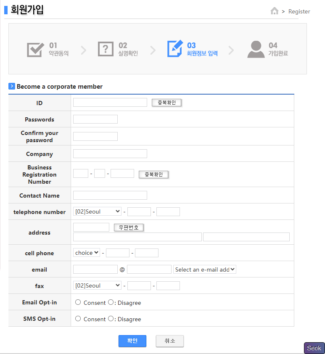Open the telephone number area code dropdown

[x=97, y=211]
